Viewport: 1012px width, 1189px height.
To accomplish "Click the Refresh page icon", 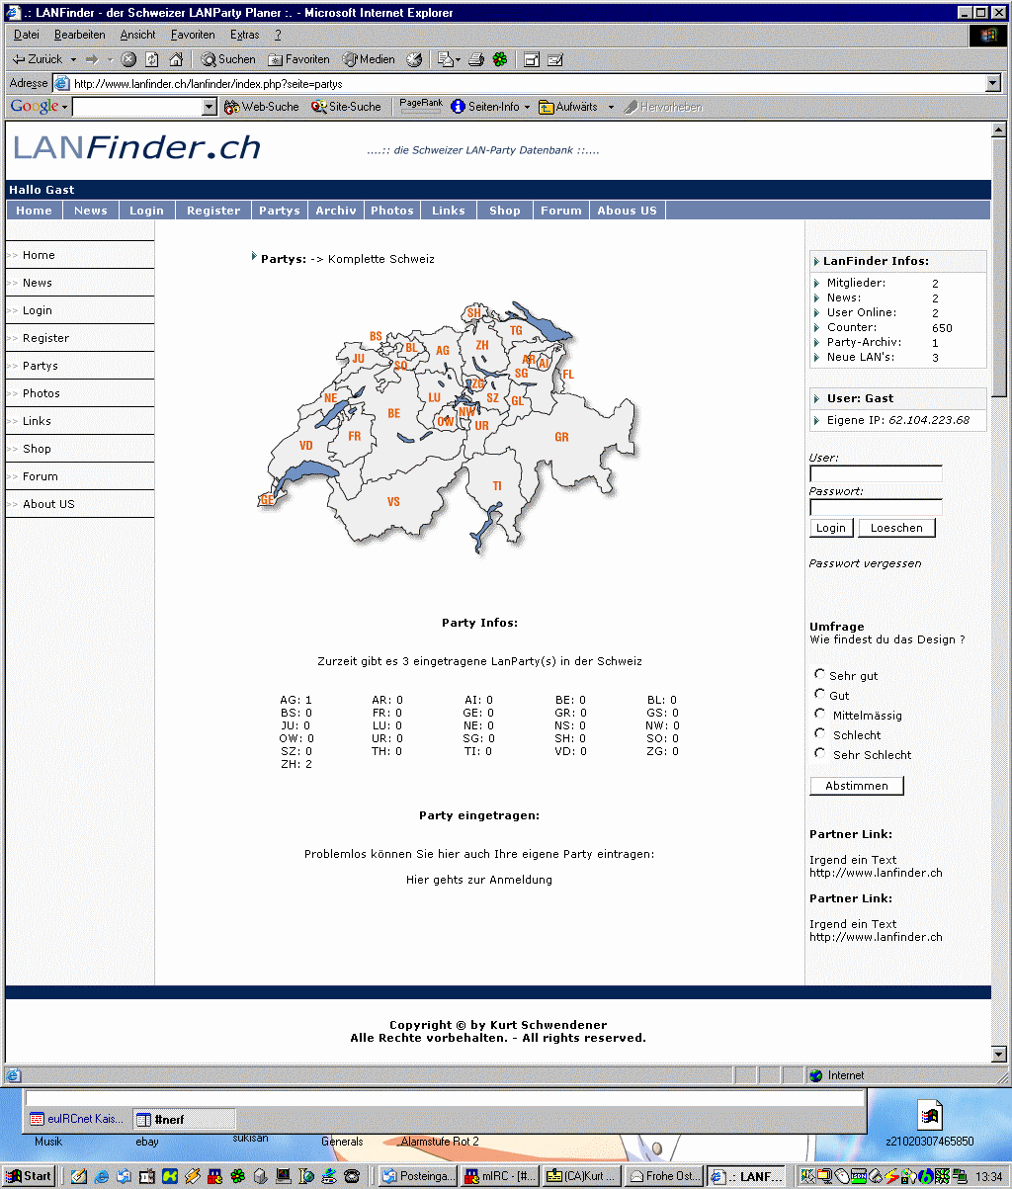I will pyautogui.click(x=152, y=59).
